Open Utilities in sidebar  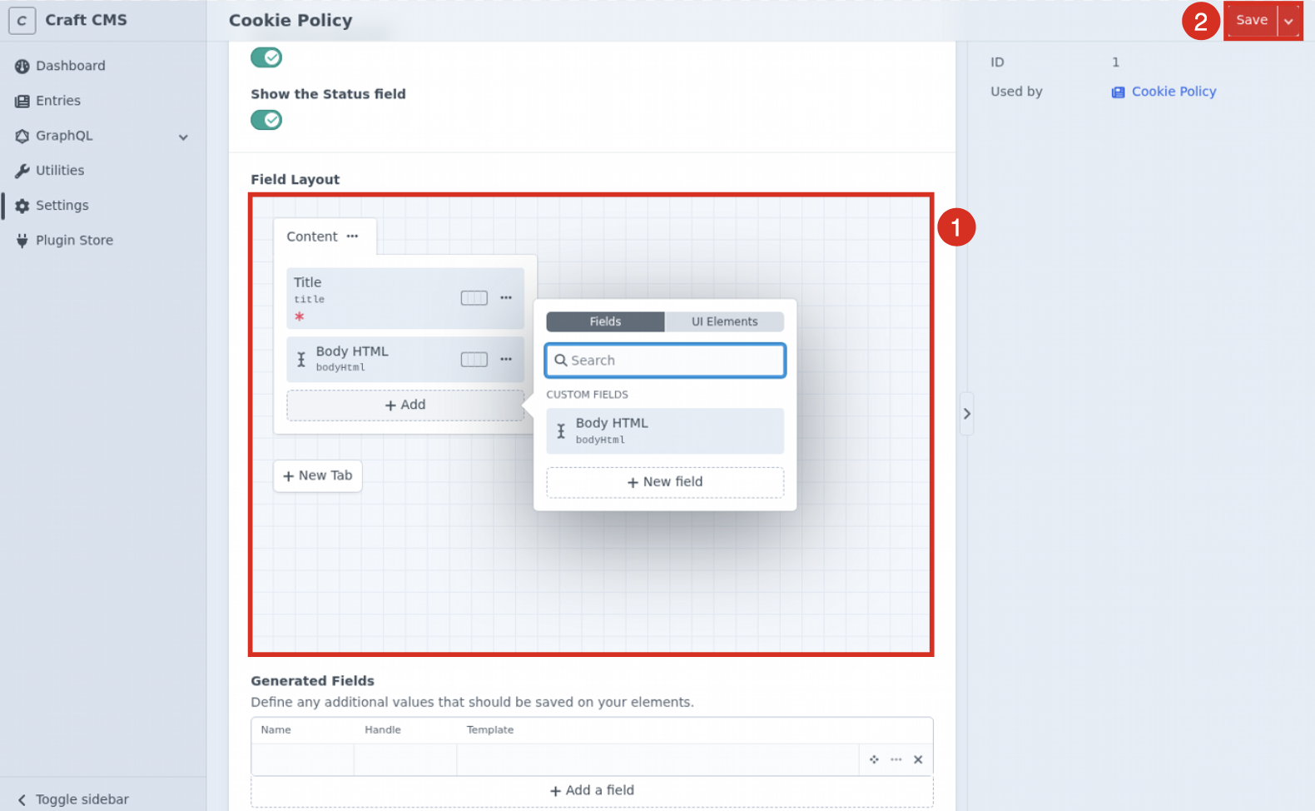(59, 171)
